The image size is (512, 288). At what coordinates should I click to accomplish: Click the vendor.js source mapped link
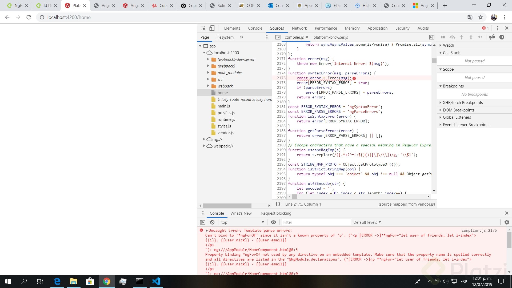[x=426, y=204]
